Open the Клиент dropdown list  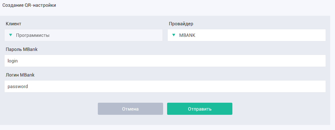pos(83,35)
